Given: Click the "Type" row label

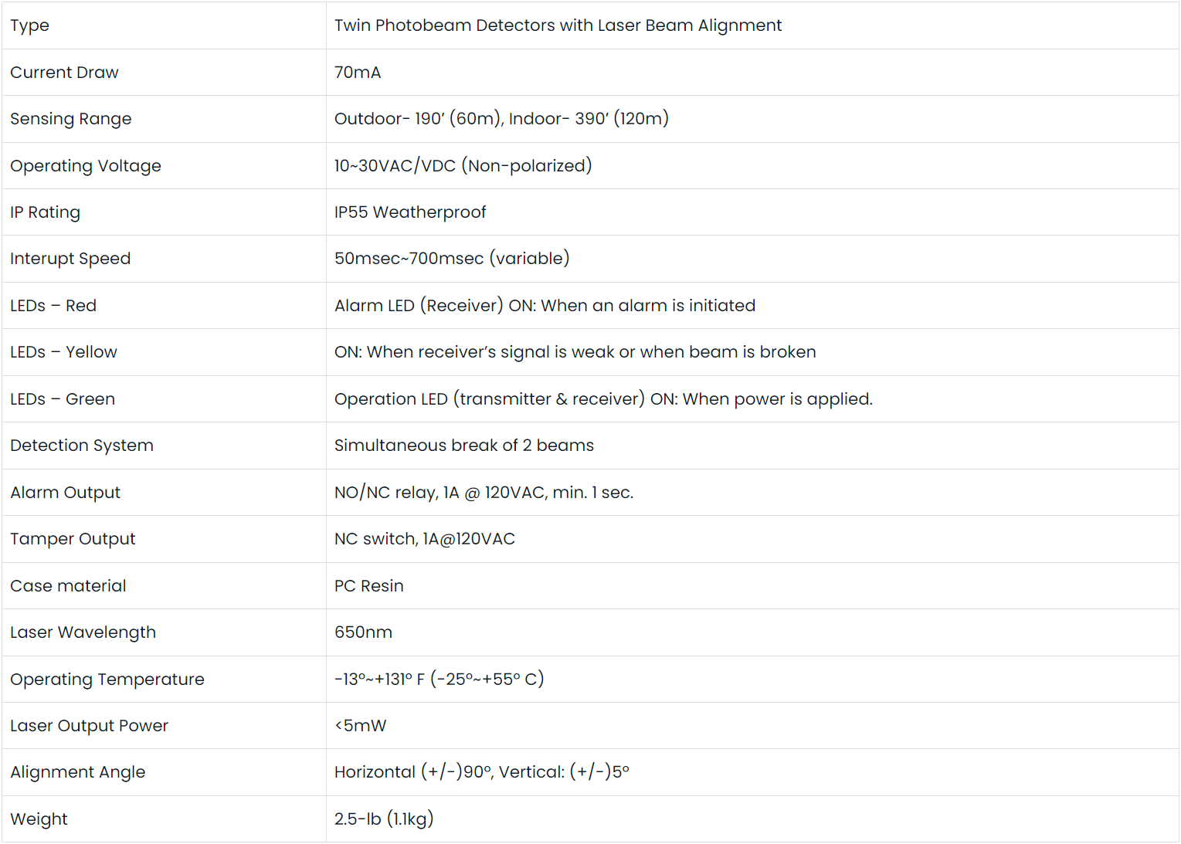Looking at the screenshot, I should (x=30, y=25).
